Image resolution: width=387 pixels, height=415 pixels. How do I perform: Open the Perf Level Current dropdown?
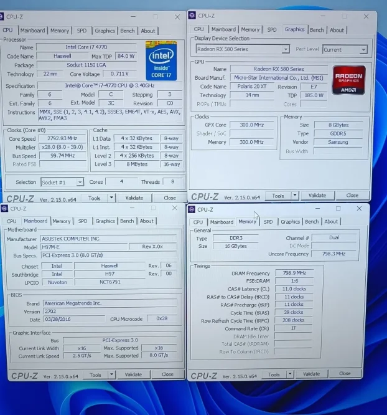pyautogui.click(x=363, y=50)
